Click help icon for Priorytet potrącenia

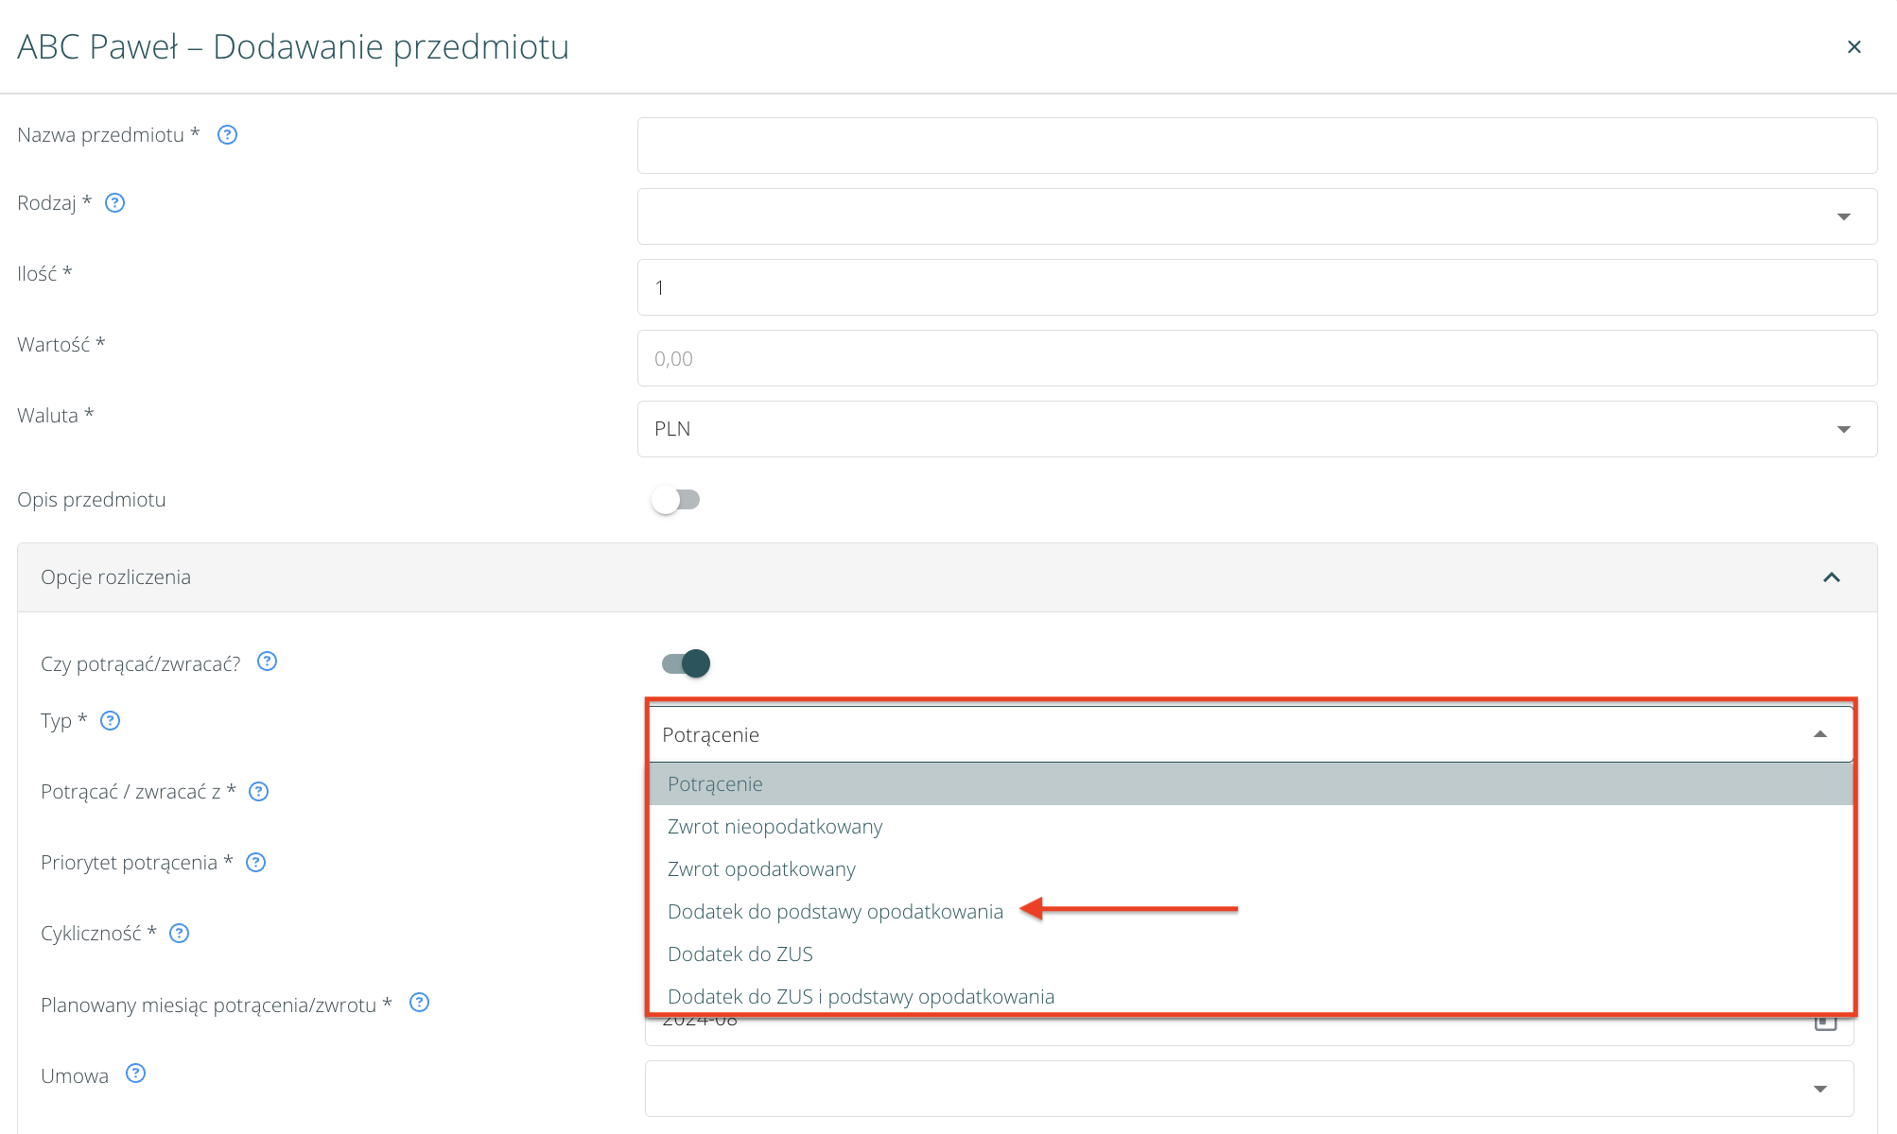pyautogui.click(x=255, y=863)
